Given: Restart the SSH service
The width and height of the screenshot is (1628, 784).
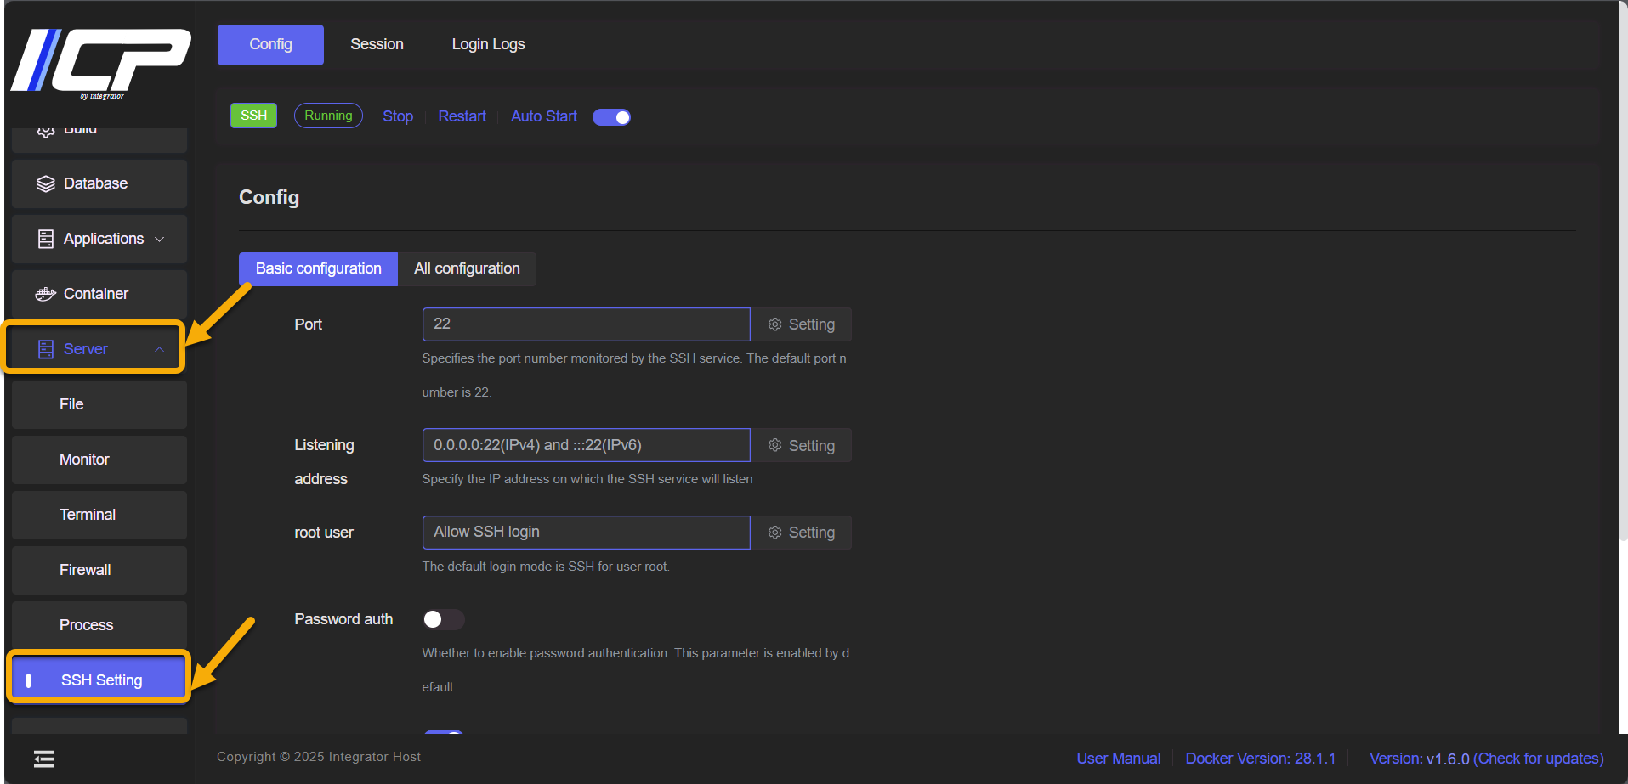Looking at the screenshot, I should [x=462, y=116].
